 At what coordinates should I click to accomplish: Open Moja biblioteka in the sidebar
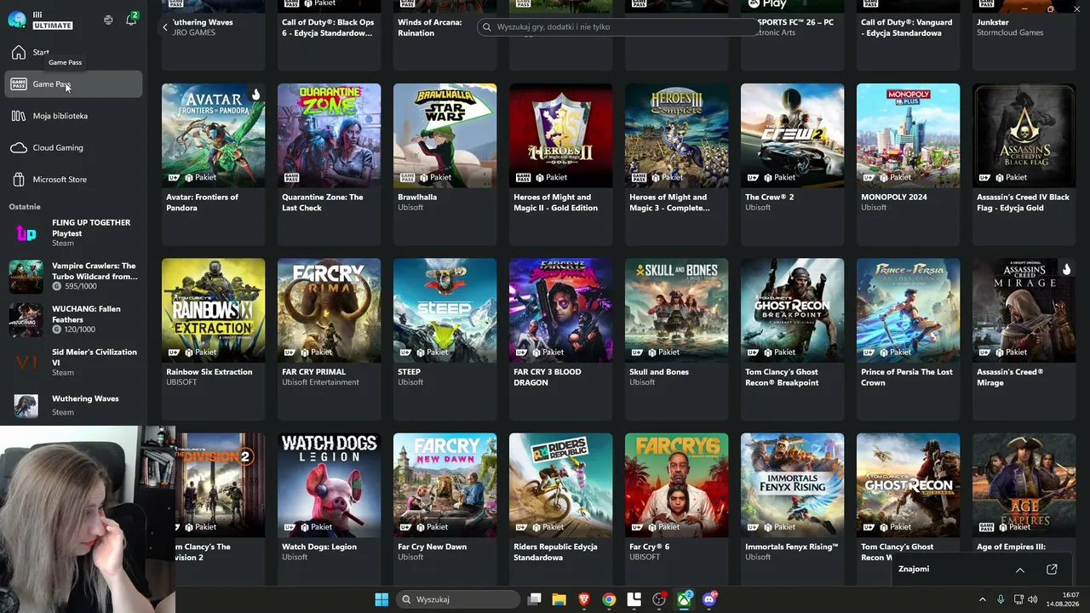73,116
